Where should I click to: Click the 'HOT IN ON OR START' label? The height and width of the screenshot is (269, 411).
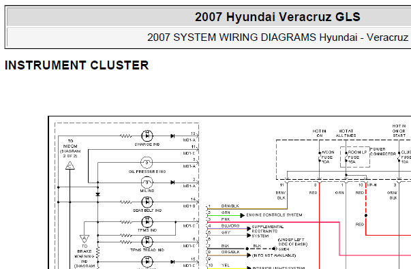[399, 131]
